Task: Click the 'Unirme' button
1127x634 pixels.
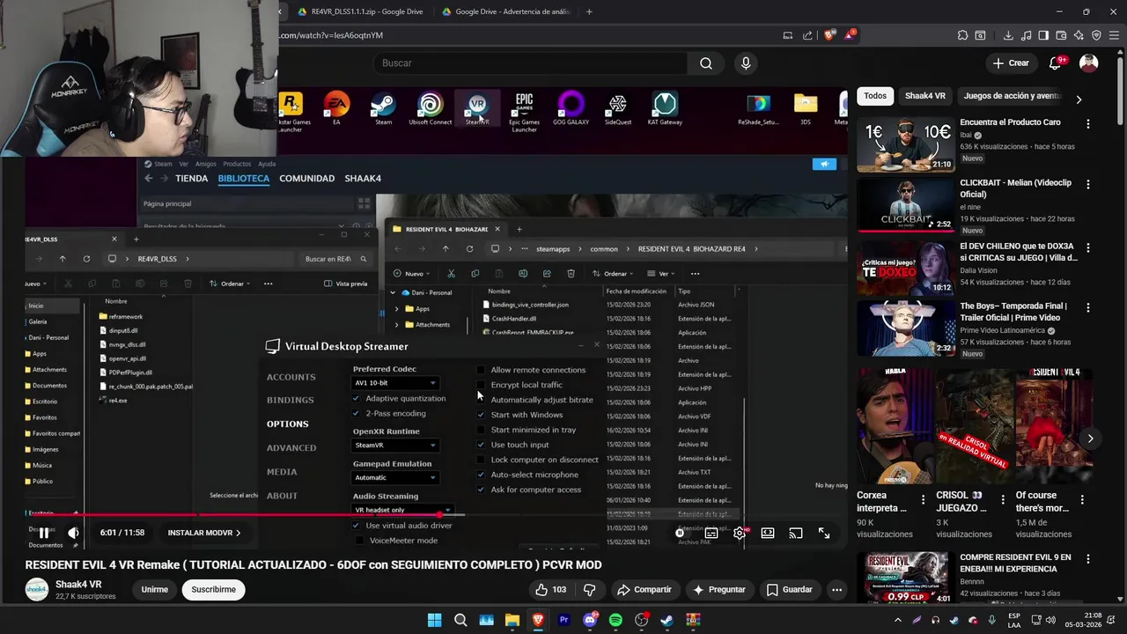Action: (x=155, y=590)
